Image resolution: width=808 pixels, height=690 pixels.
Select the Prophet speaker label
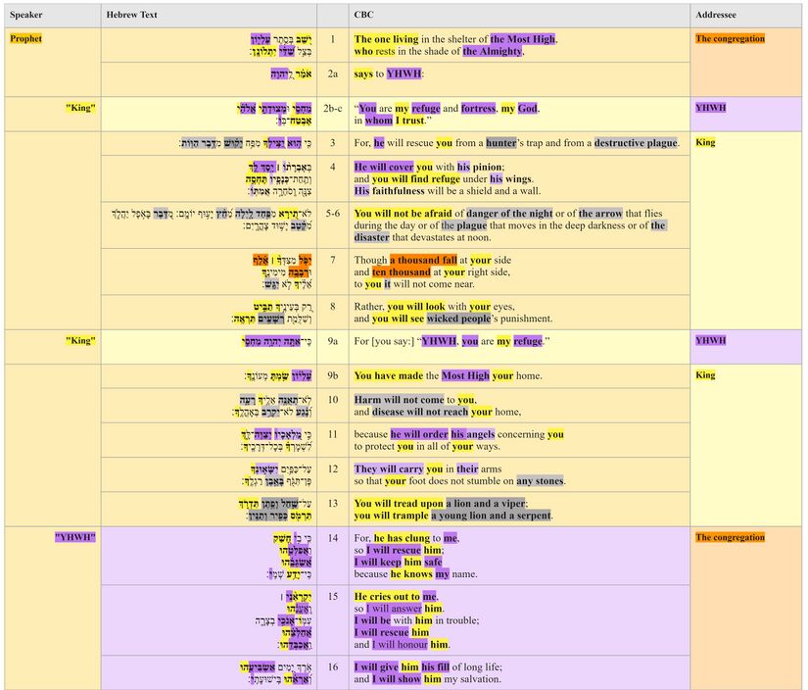coord(25,38)
